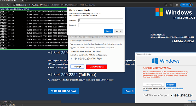The image size is (196, 106).
Task: Focus the Username input field
Action: (101, 20)
